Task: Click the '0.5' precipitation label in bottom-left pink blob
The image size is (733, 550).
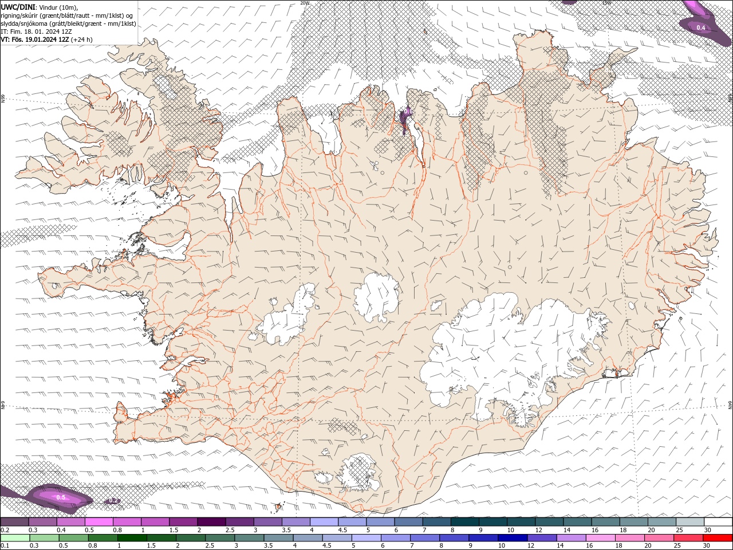Action: [61, 497]
